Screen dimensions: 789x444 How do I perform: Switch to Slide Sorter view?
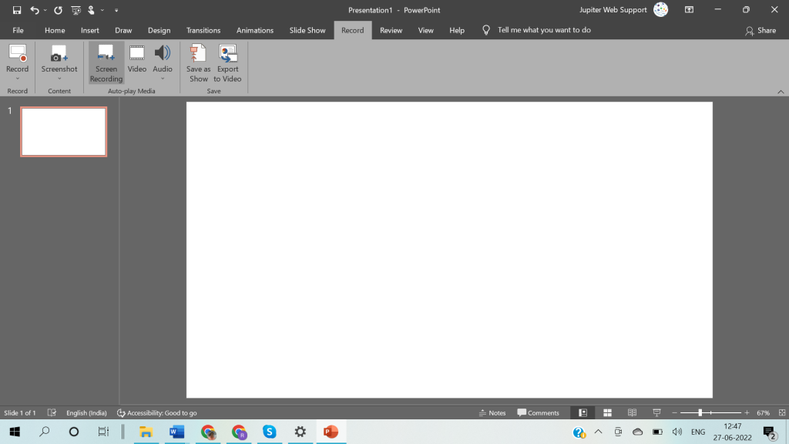tap(607, 413)
